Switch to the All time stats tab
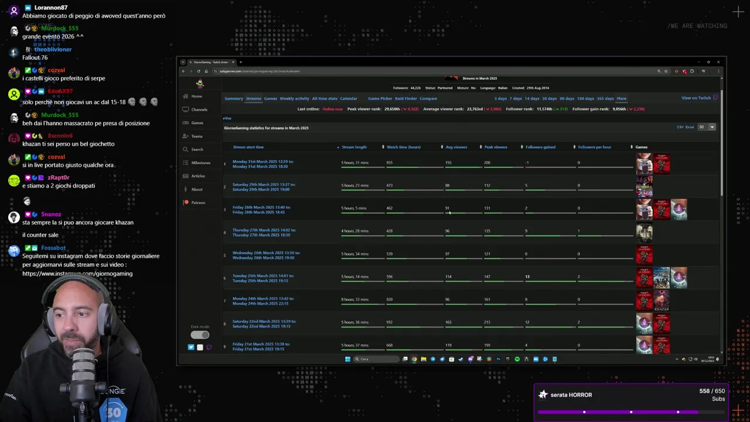750x422 pixels. coord(325,98)
